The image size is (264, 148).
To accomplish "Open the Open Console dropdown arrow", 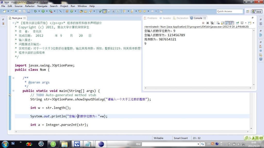I will coord(253,23).
